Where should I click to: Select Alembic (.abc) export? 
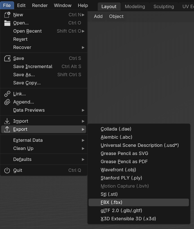139,137
